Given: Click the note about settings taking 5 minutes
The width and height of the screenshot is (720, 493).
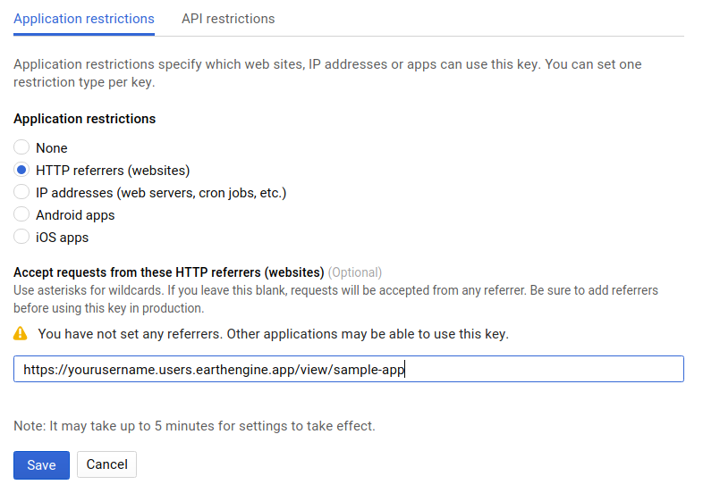Looking at the screenshot, I should pyautogui.click(x=194, y=426).
